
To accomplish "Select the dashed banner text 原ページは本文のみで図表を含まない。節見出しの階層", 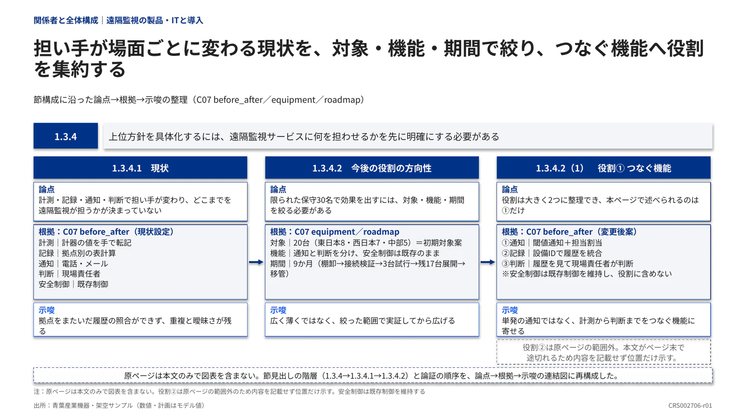I will (373, 376).
